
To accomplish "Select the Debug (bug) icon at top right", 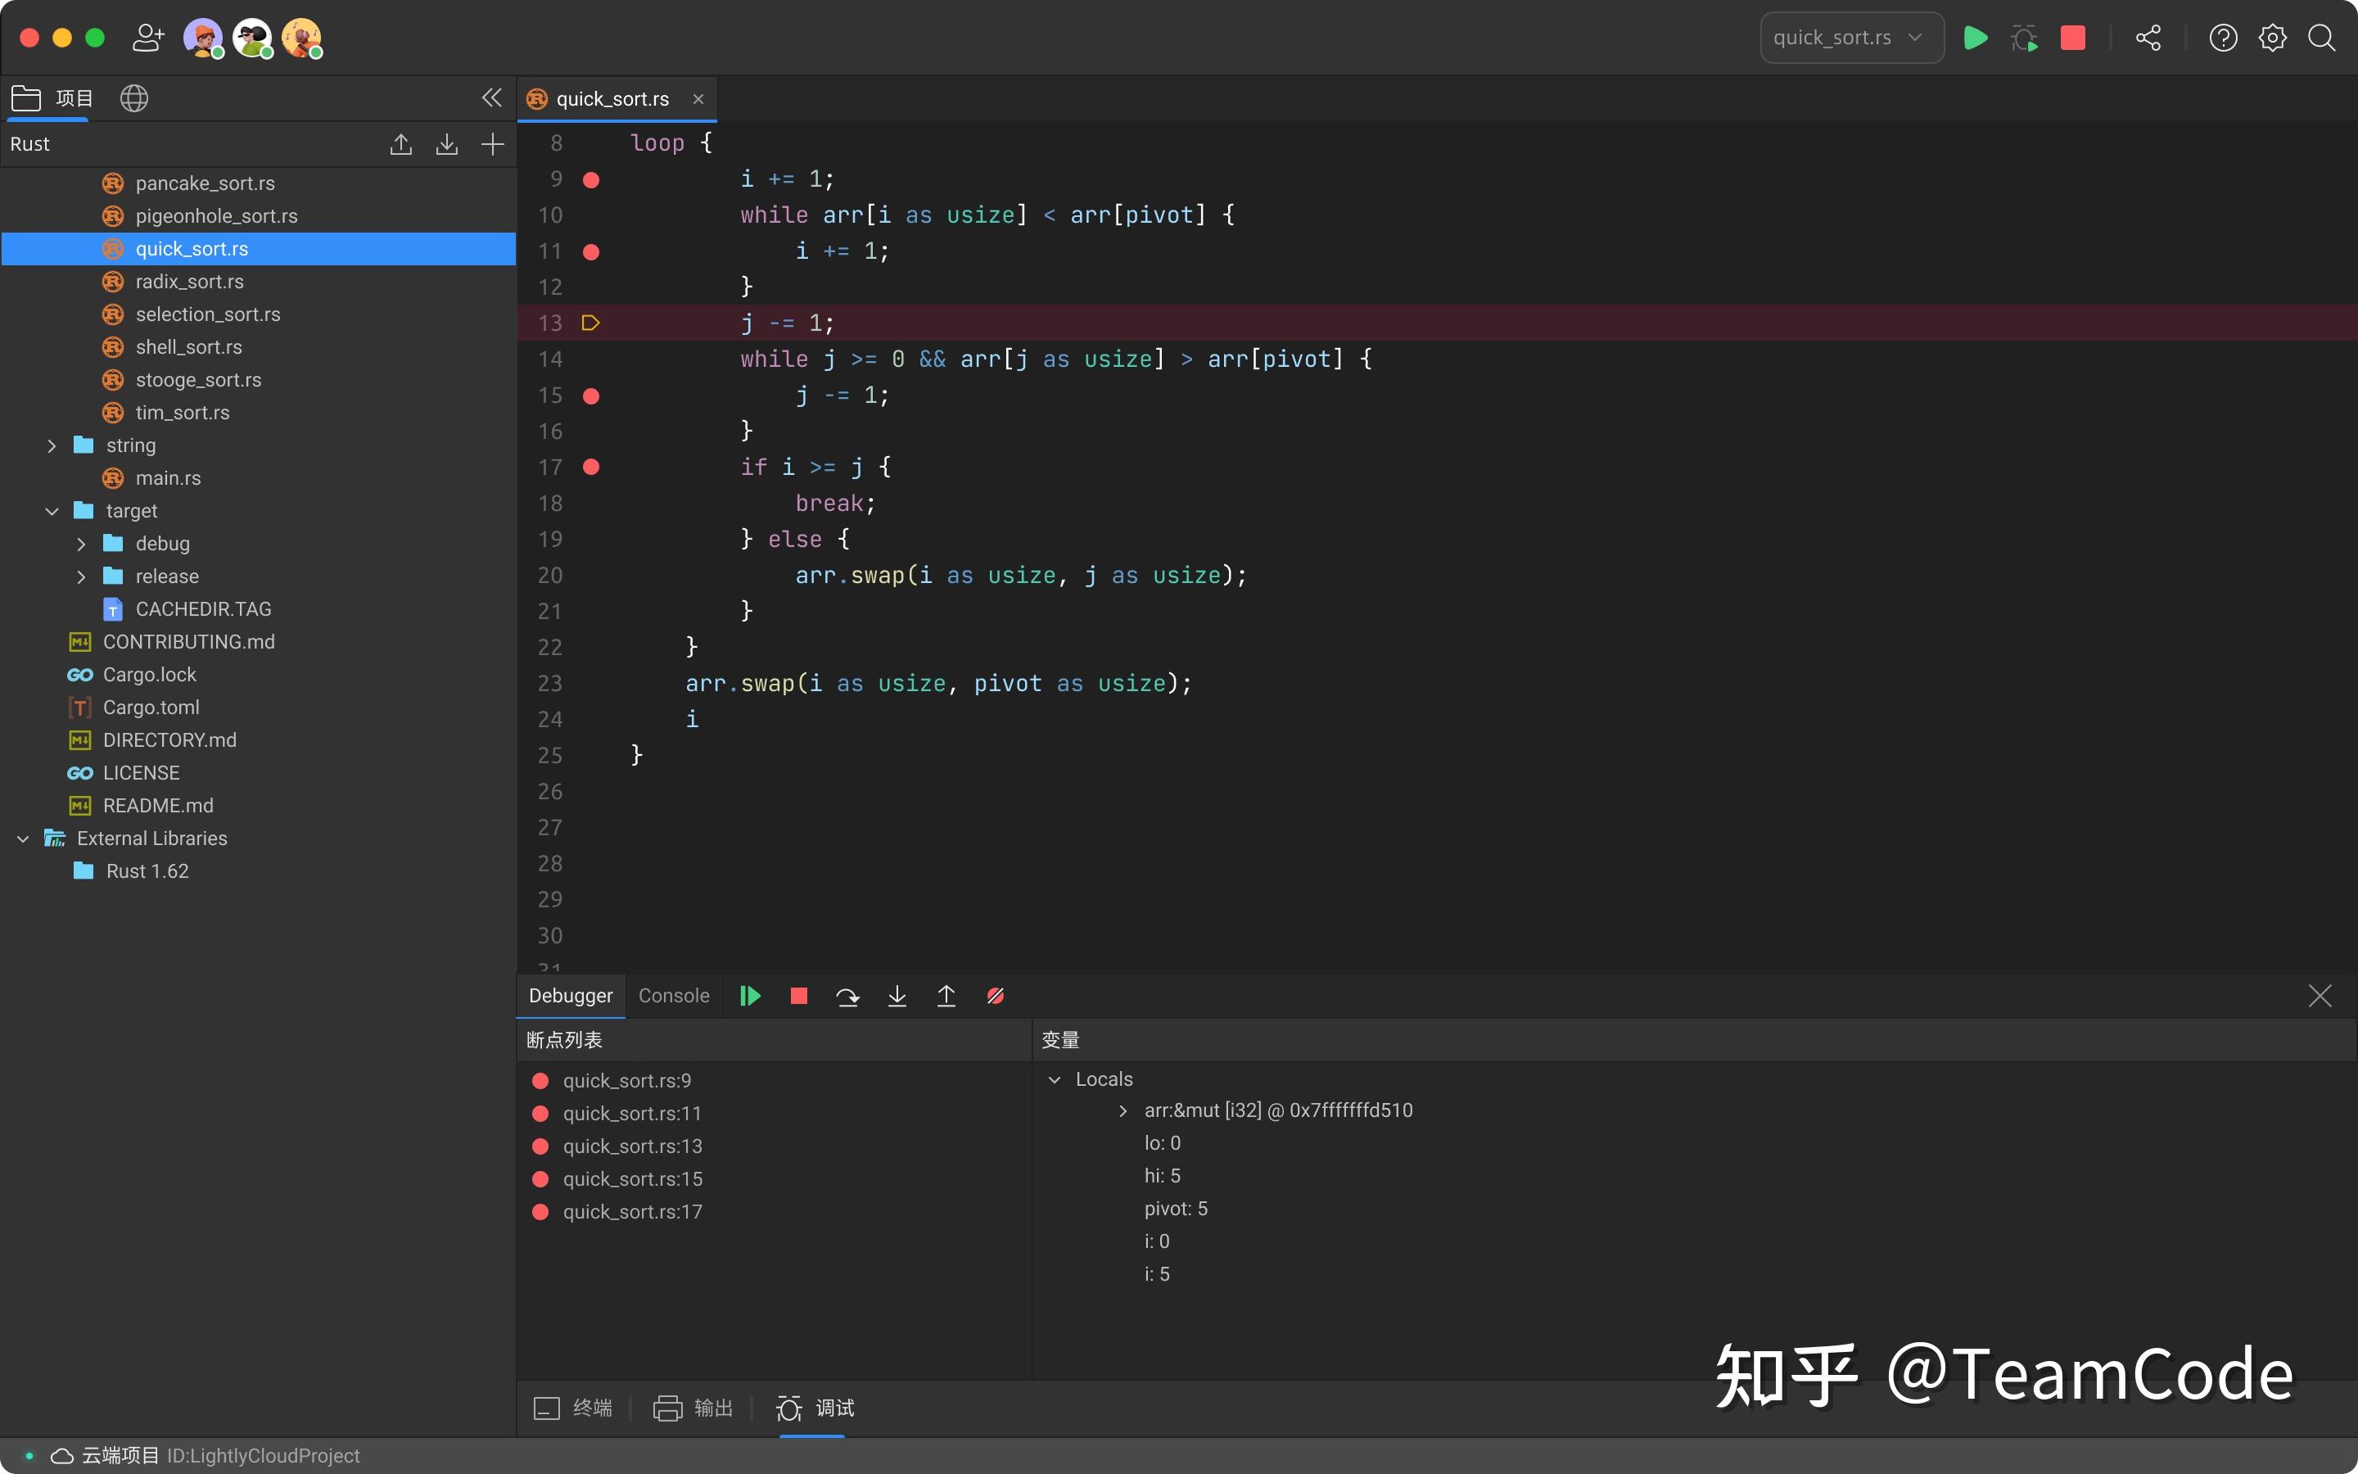I will [2025, 38].
